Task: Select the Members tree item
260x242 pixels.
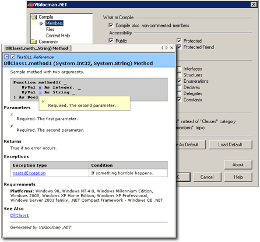Action: click(x=54, y=23)
